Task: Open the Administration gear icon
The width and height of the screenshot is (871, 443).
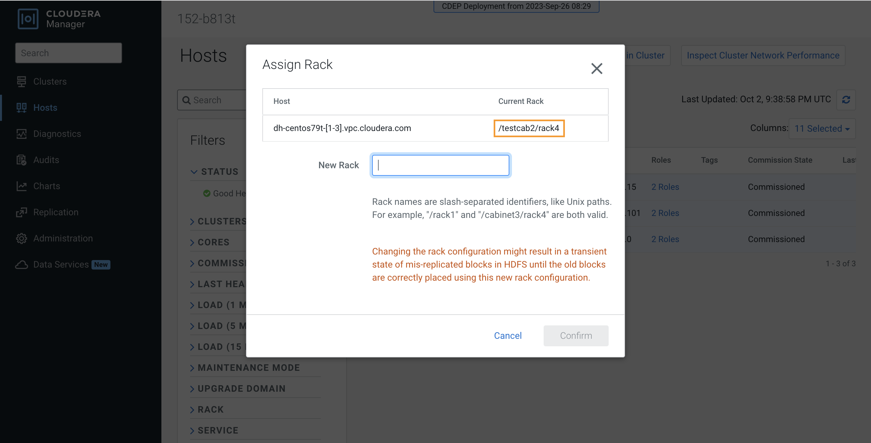Action: click(x=22, y=238)
